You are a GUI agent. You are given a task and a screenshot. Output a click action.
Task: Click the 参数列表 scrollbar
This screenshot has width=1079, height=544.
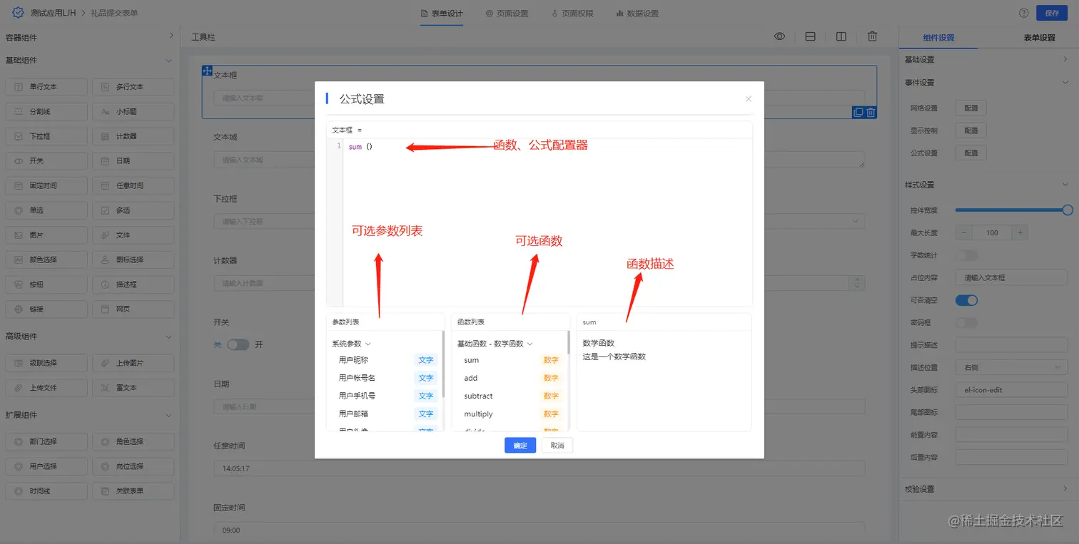click(443, 364)
